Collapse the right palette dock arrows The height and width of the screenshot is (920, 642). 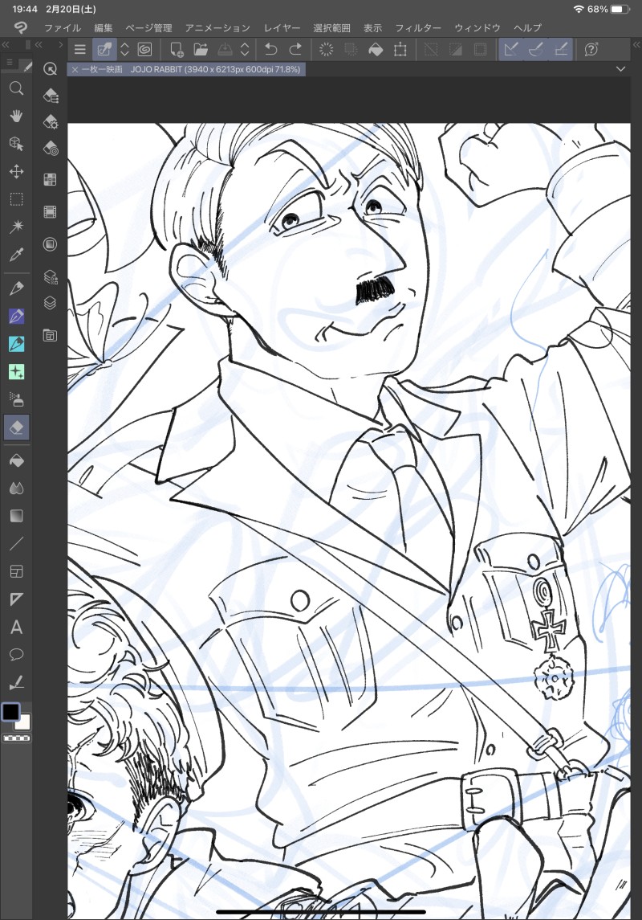pyautogui.click(x=636, y=44)
